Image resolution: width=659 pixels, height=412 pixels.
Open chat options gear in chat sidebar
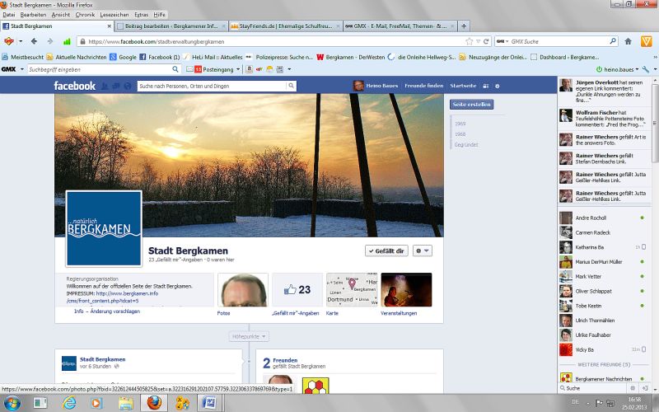click(633, 388)
